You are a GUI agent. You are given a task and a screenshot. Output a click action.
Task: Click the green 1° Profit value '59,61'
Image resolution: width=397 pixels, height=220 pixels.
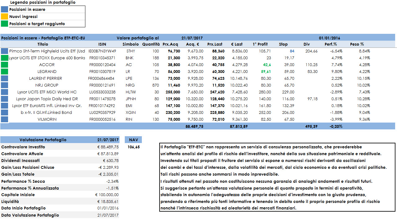(266, 72)
